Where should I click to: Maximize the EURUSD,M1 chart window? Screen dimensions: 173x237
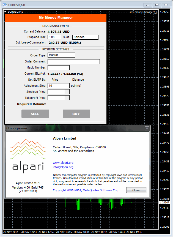click(x=157, y=5)
